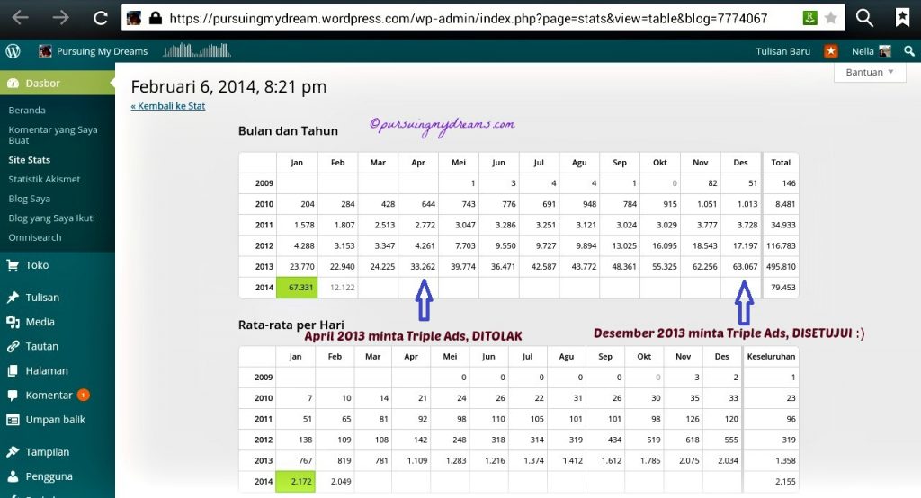Click the Tampilan brush icon
Image resolution: width=921 pixels, height=498 pixels.
pyautogui.click(x=13, y=451)
